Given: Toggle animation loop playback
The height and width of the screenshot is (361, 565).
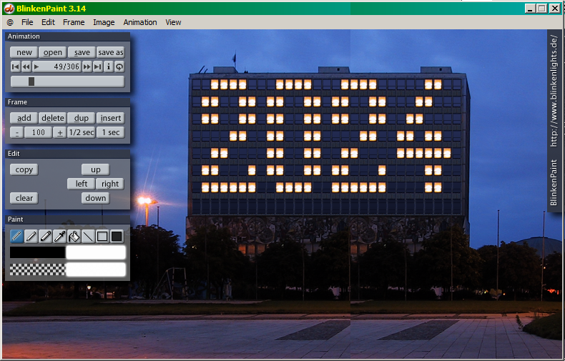Looking at the screenshot, I should pos(119,66).
